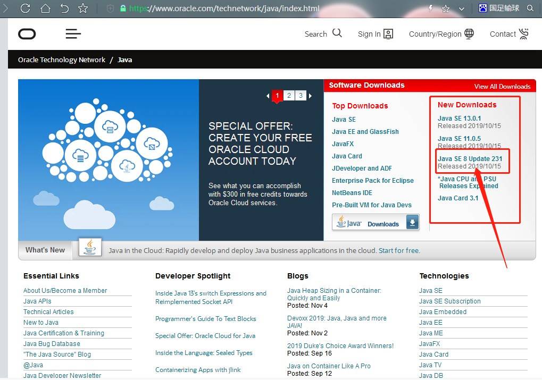
Task: Open the hamburger navigation menu
Action: (x=73, y=34)
